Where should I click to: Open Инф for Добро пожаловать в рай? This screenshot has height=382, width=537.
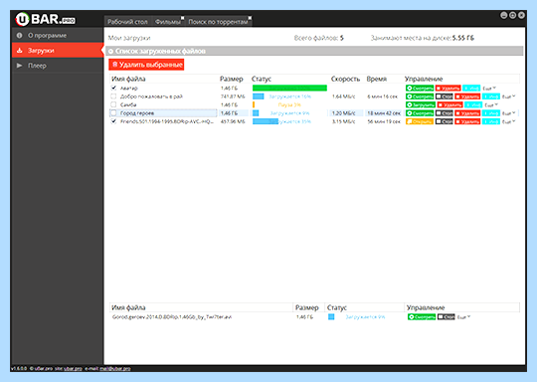tap(491, 96)
